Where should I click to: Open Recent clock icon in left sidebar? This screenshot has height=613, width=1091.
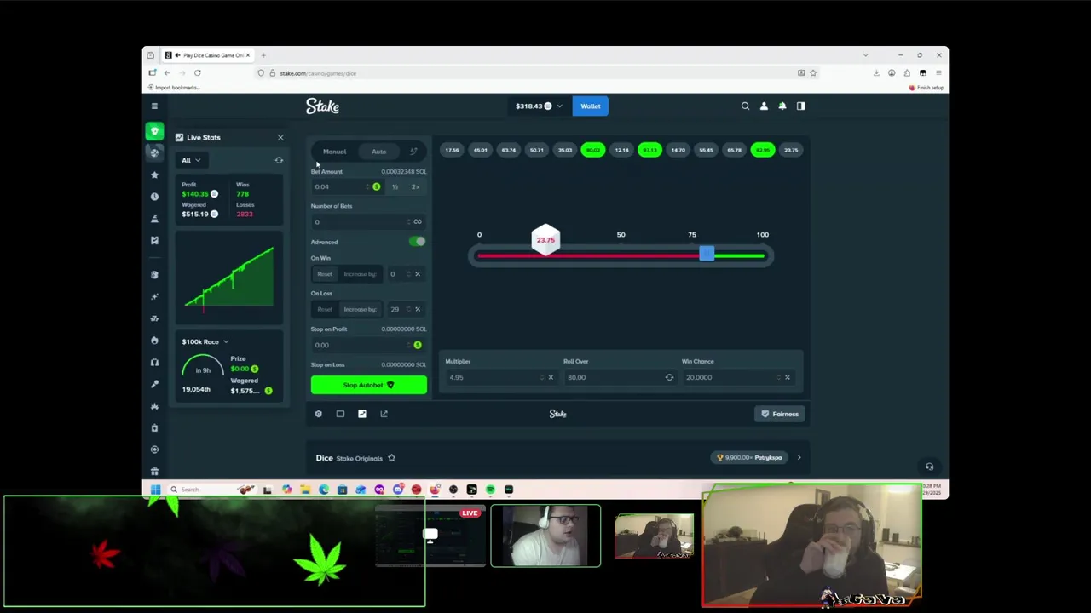[x=154, y=197]
